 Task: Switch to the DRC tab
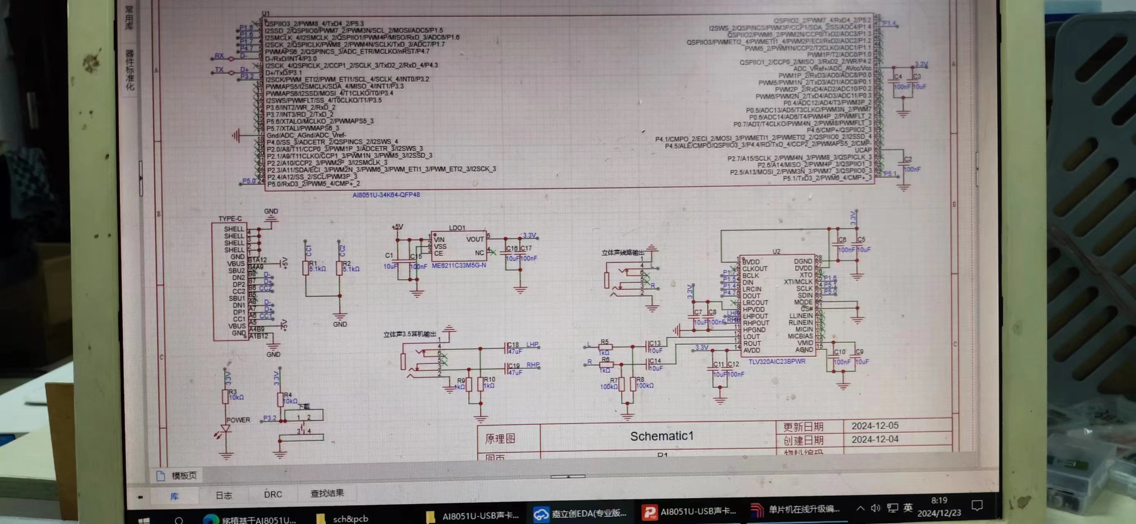tap(272, 495)
